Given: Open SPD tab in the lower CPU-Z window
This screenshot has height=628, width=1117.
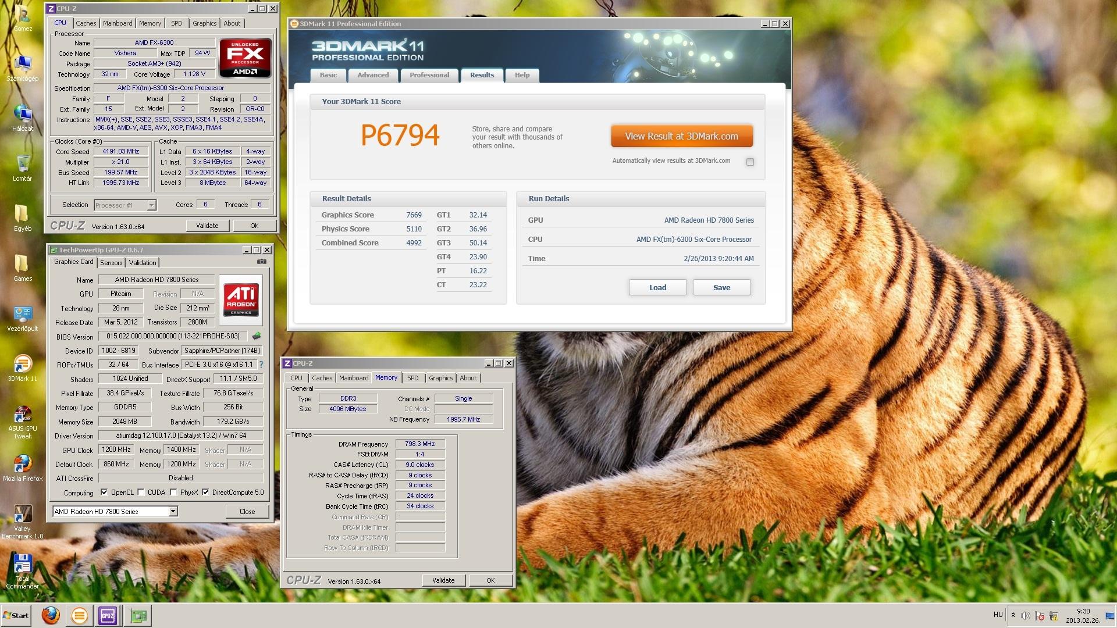Looking at the screenshot, I should click(413, 378).
